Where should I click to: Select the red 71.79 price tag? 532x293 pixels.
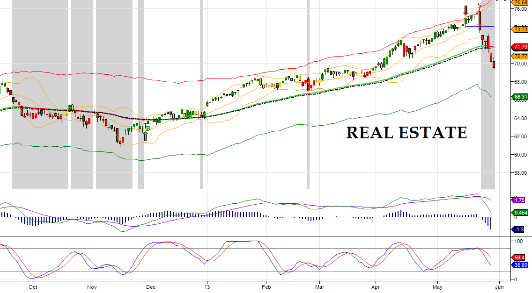point(521,47)
